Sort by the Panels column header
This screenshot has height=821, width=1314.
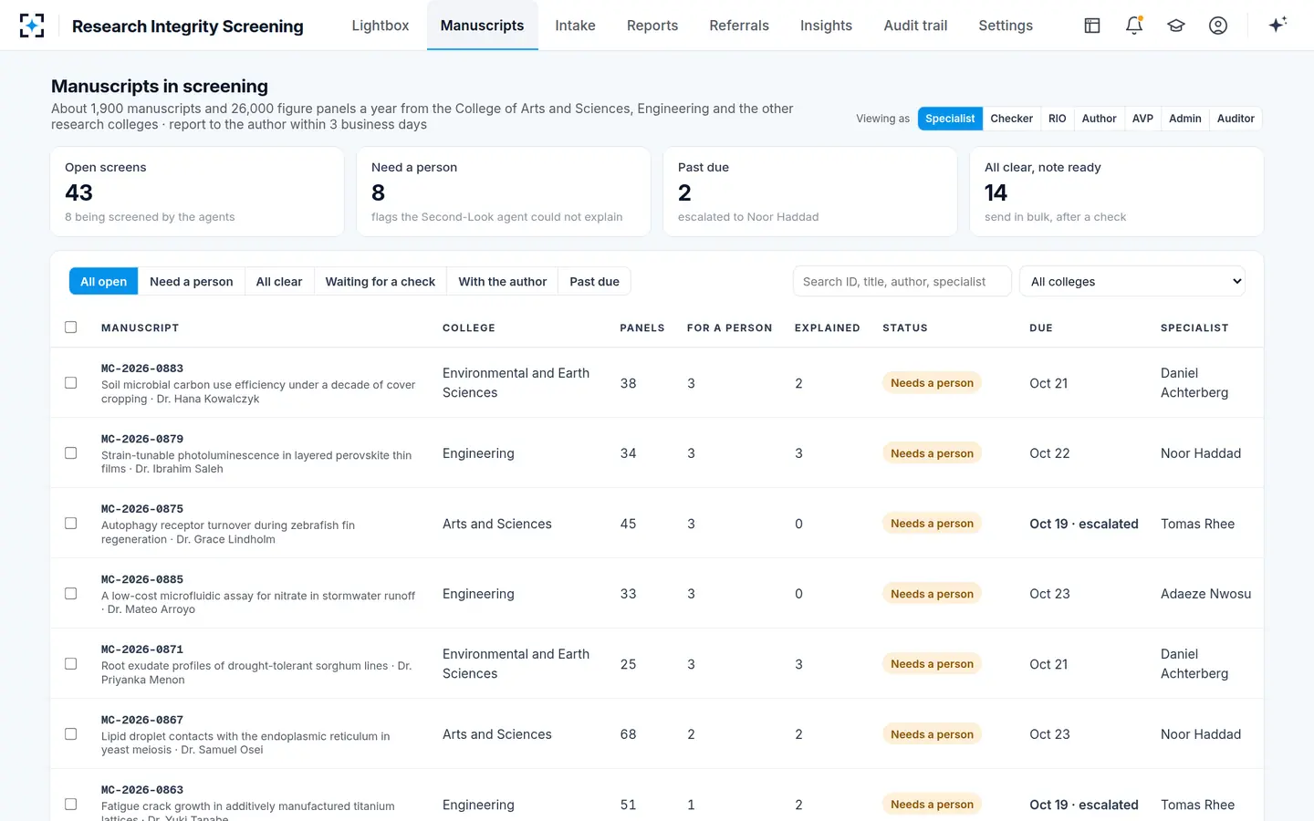(642, 328)
